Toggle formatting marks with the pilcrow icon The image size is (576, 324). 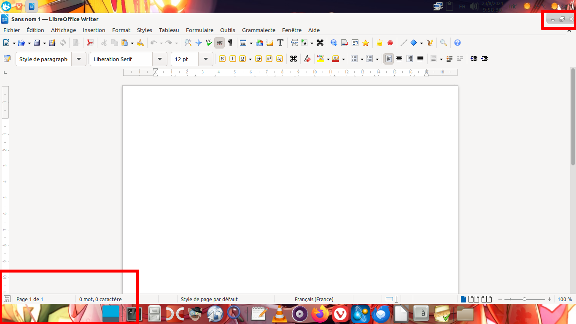tap(230, 43)
